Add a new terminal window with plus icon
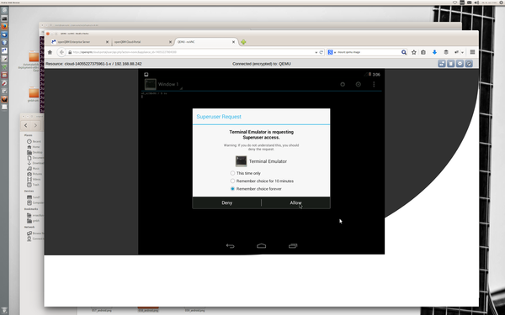Viewport: 505px width, 315px height. point(343,84)
